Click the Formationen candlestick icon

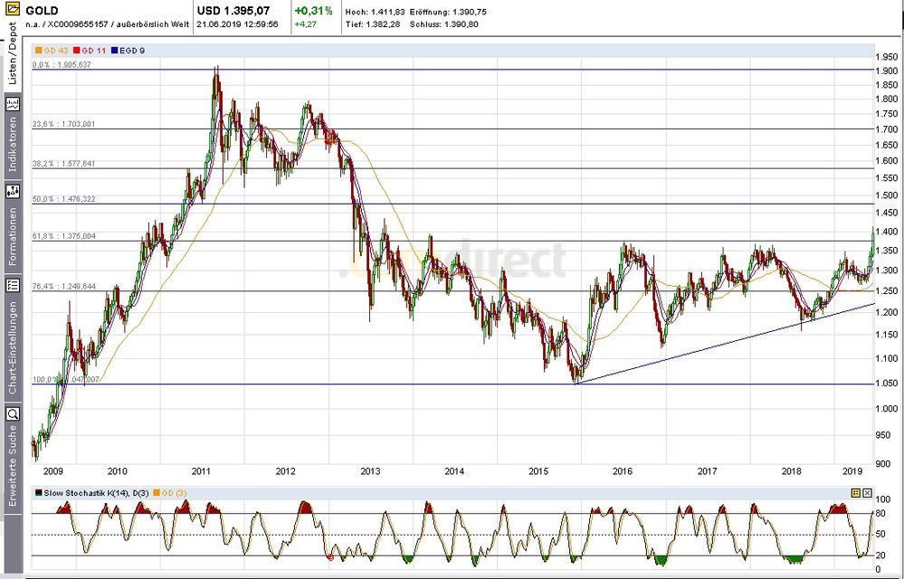(13, 191)
